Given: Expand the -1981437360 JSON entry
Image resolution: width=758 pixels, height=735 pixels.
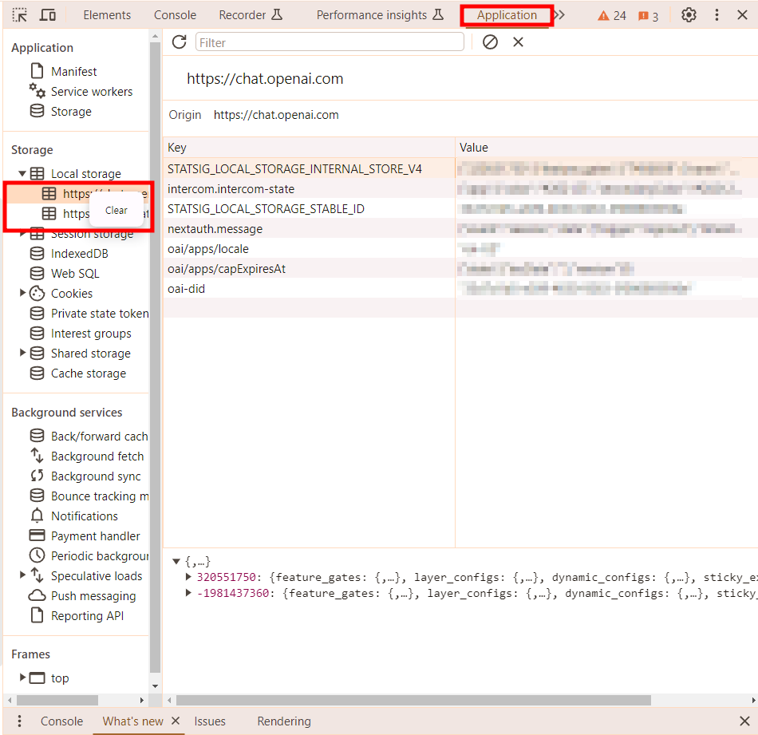Looking at the screenshot, I should point(188,592).
